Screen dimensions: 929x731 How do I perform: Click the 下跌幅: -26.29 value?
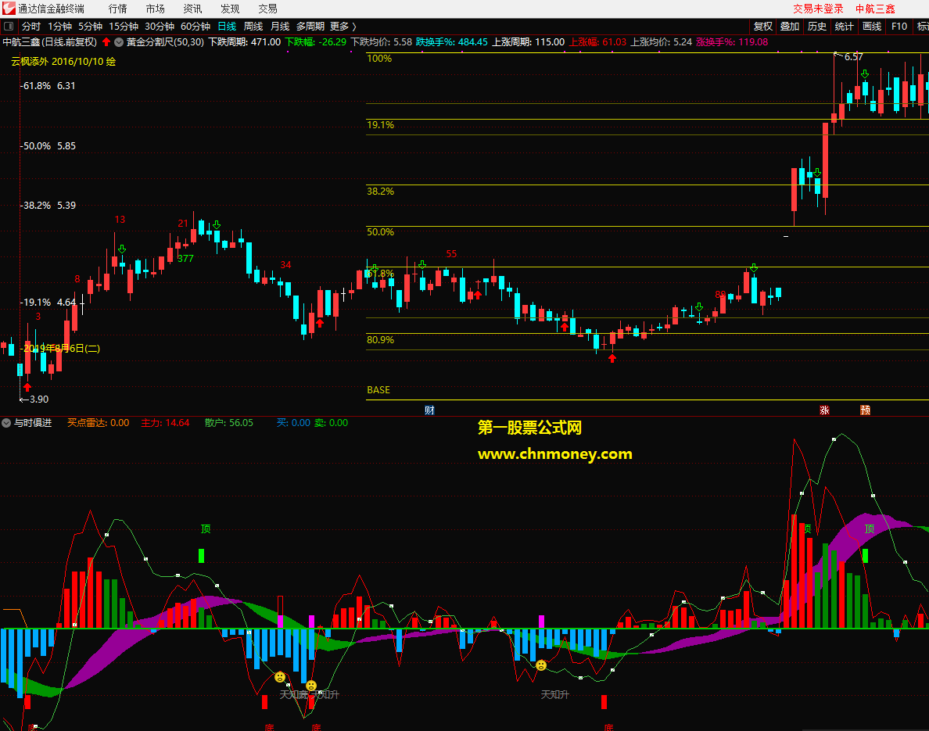pyautogui.click(x=316, y=42)
